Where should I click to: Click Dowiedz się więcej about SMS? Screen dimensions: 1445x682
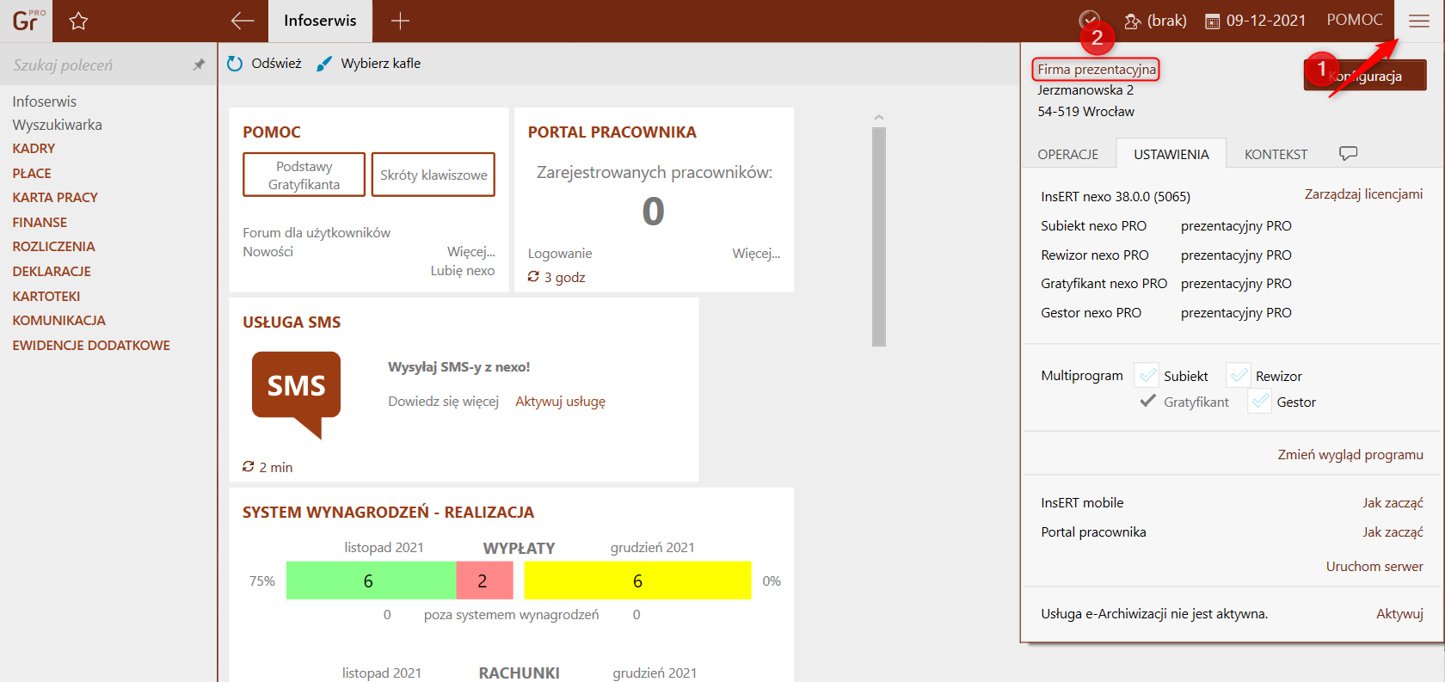coord(444,401)
